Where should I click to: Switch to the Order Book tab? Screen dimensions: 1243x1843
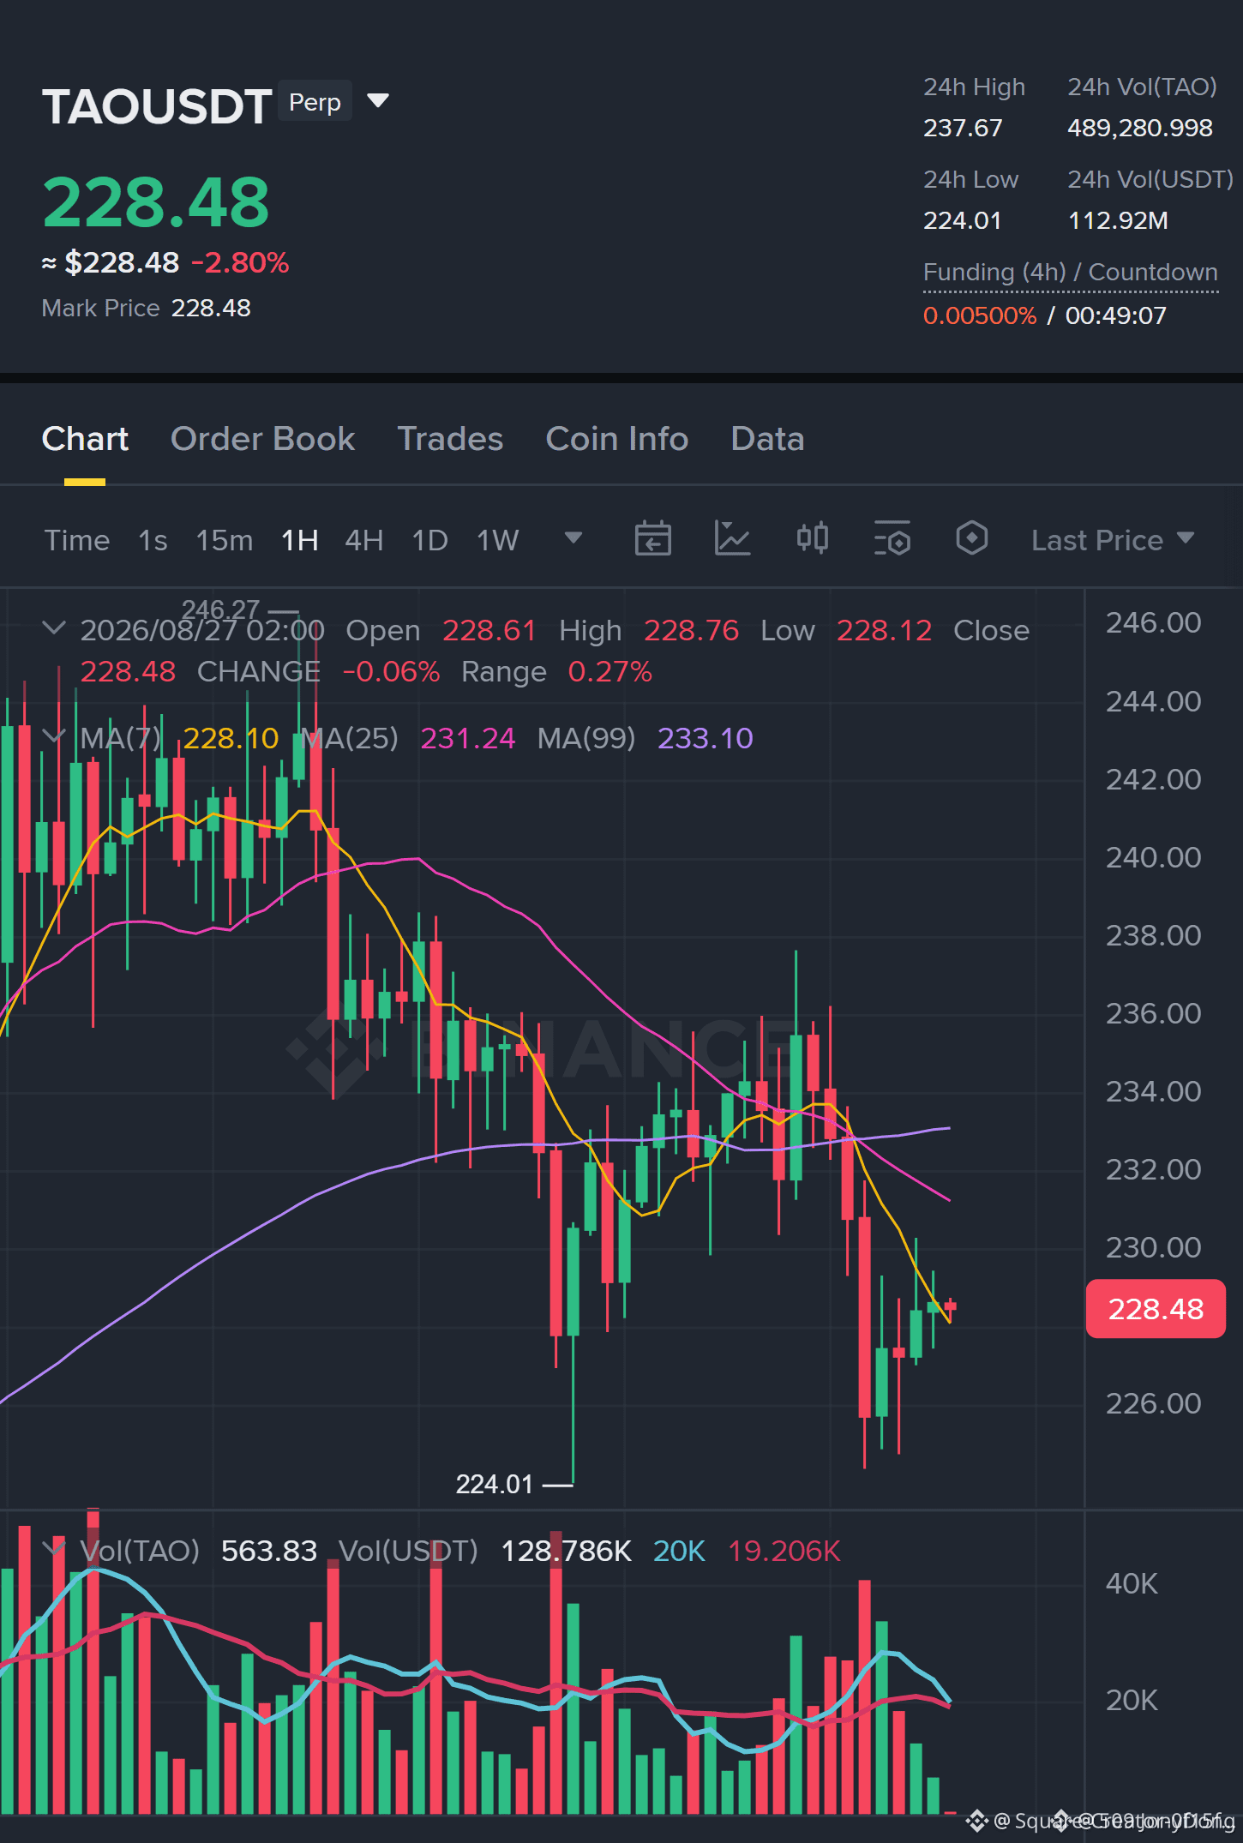[262, 439]
